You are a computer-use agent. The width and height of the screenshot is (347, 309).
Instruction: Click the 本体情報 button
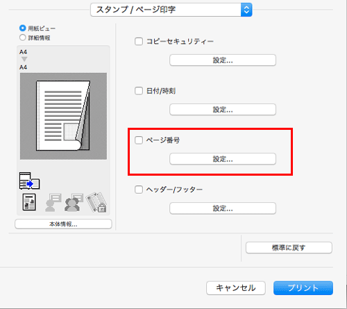63,224
